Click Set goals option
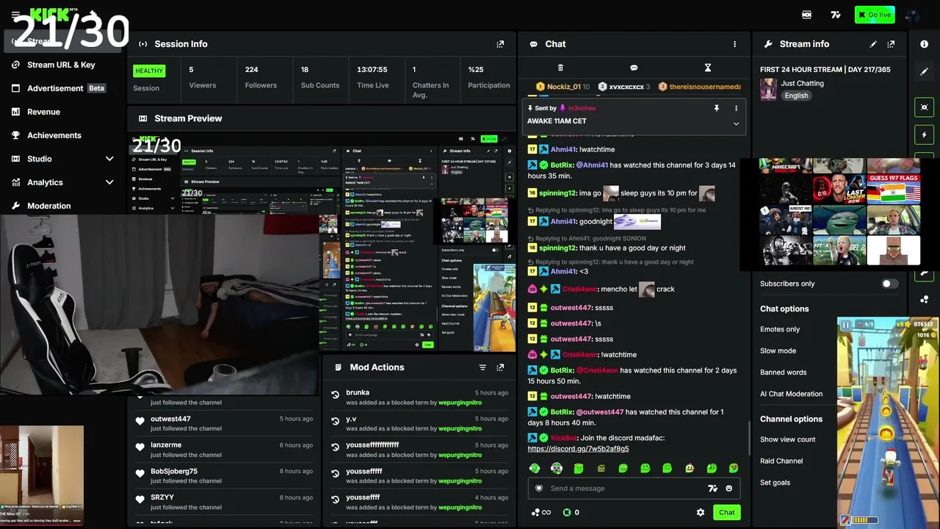 point(775,483)
